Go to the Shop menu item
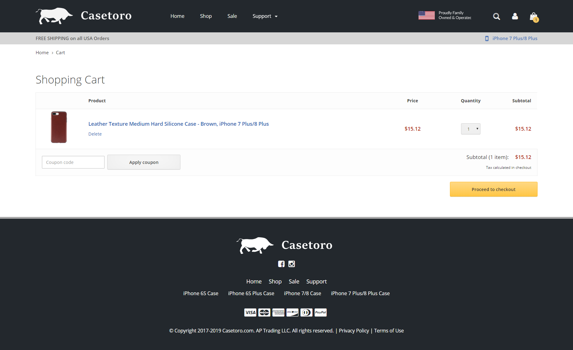573x350 pixels. [206, 16]
